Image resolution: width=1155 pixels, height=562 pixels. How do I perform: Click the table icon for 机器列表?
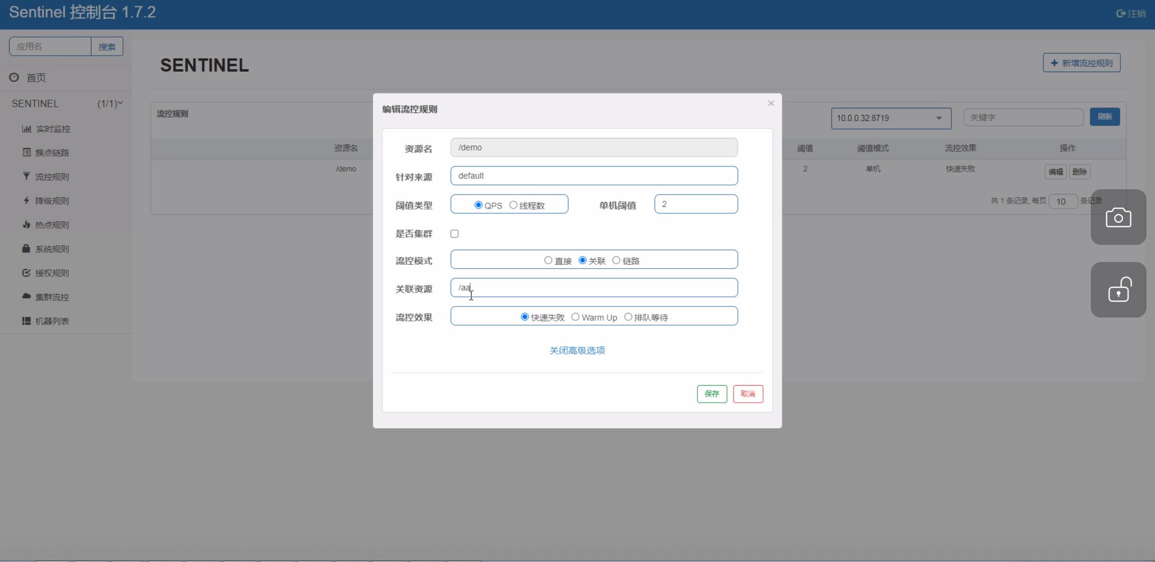26,321
